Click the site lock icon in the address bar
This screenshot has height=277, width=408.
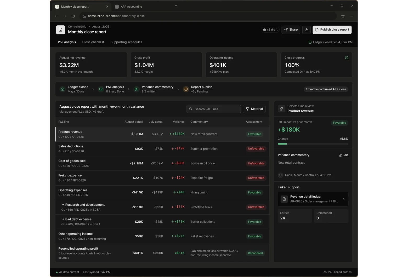click(x=84, y=16)
